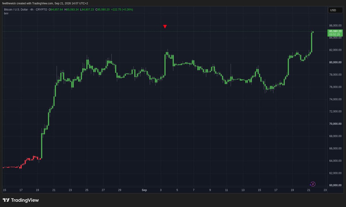The width and height of the screenshot is (346, 207).
Task: Open the USD currency selector
Action: (x=335, y=10)
